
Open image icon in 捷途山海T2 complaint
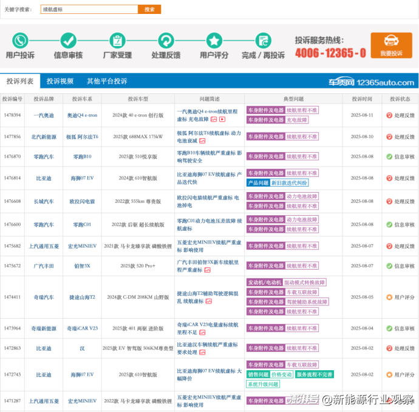209,301
